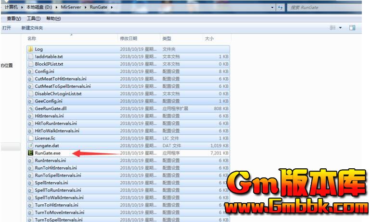This screenshot has height=222, width=371.
Task: Click the change view icon in toolbar
Action: (333, 28)
